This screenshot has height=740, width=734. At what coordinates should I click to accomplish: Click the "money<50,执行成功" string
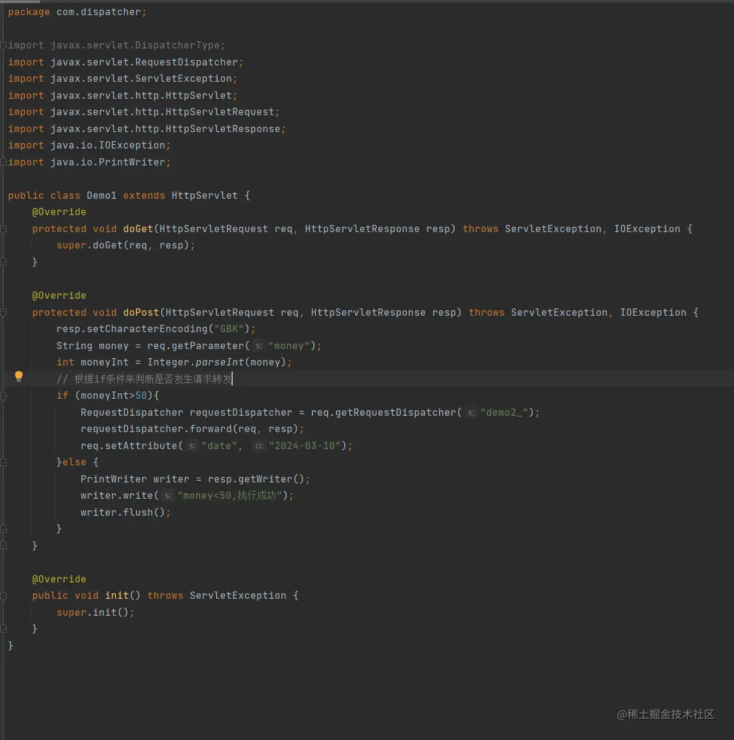click(x=230, y=496)
